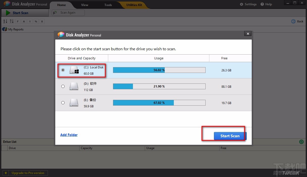Open the Add Folder link

click(69, 135)
